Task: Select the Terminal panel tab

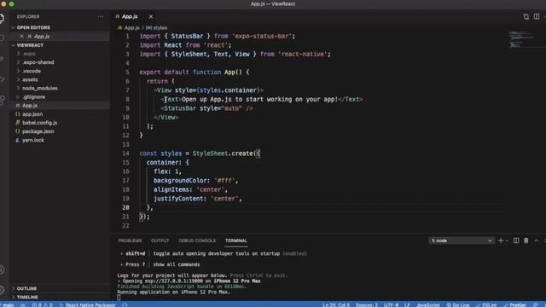Action: click(x=235, y=240)
